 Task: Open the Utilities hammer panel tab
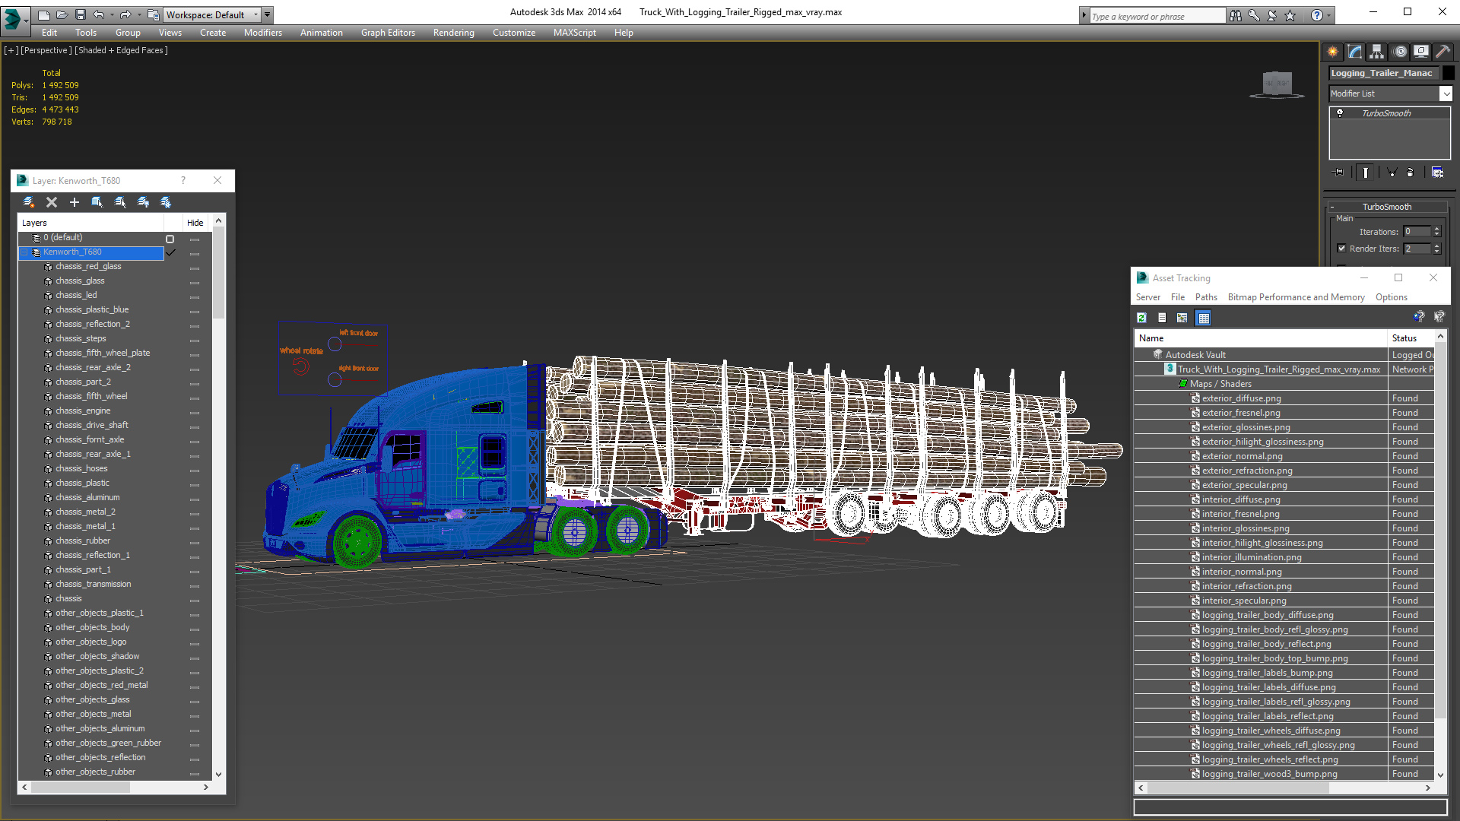(x=1443, y=52)
